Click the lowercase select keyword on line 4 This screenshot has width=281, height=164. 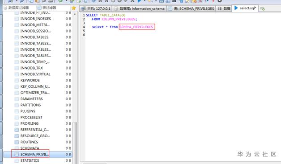pyautogui.click(x=98, y=27)
